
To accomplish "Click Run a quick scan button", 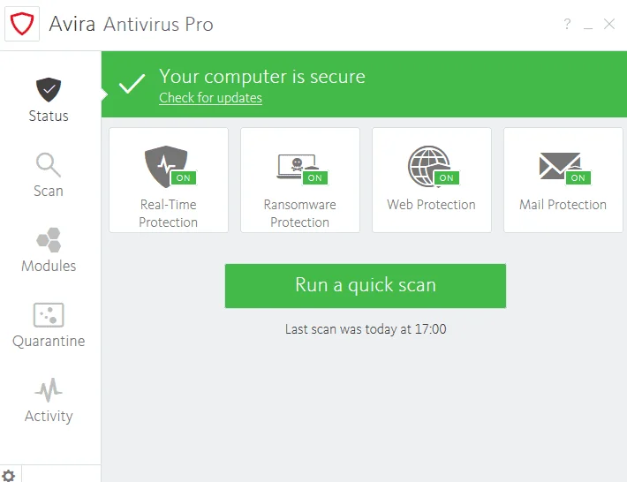I will tap(366, 286).
